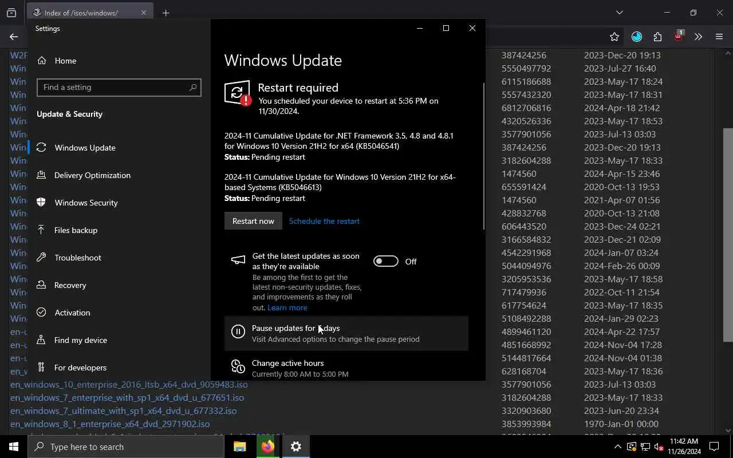This screenshot has height=458, width=733.
Task: Open en_windows_7_ultimate_with_sp1 ISO link
Action: 123,410
